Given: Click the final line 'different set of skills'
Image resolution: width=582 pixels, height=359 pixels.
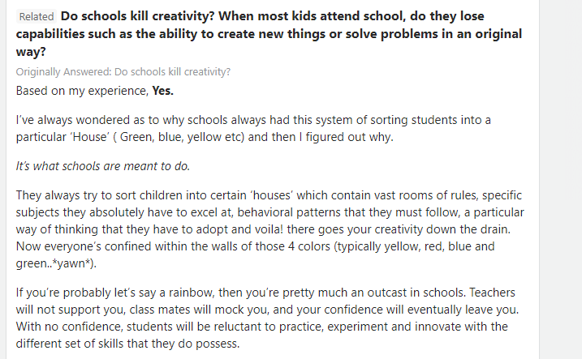Looking at the screenshot, I should [127, 344].
